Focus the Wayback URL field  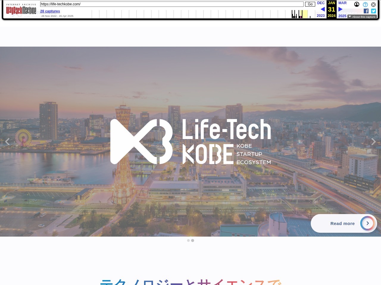pyautogui.click(x=172, y=4)
